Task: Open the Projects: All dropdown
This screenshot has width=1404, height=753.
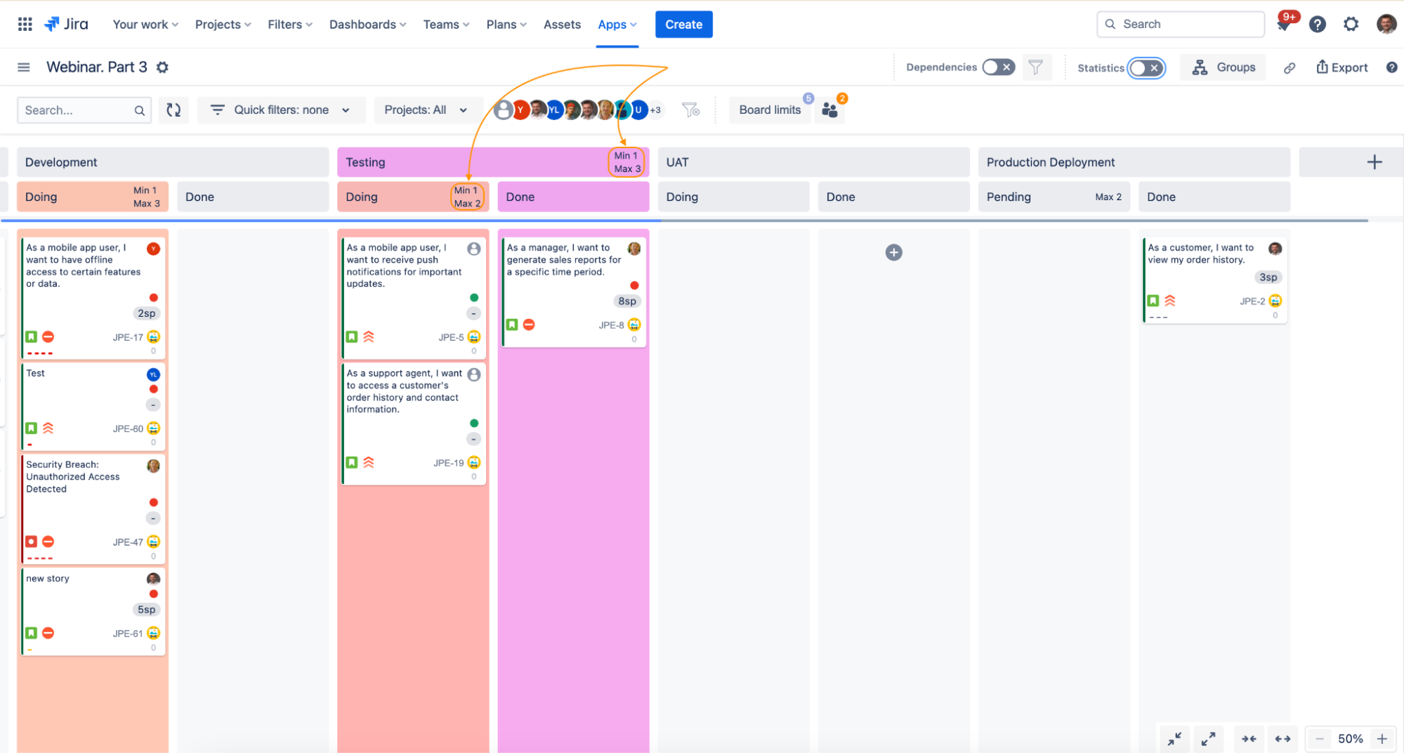Action: [426, 110]
